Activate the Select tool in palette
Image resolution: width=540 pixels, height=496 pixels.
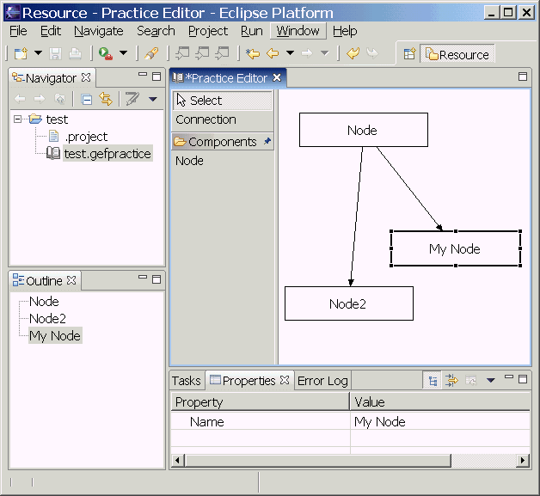(206, 101)
